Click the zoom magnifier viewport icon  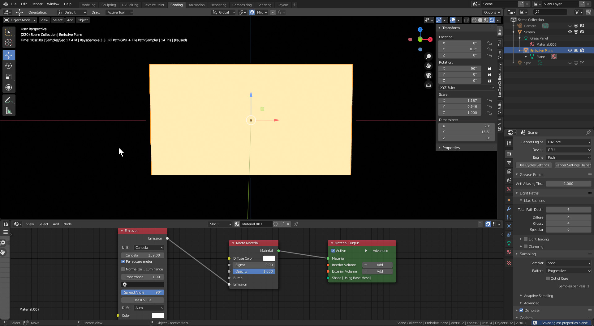428,56
